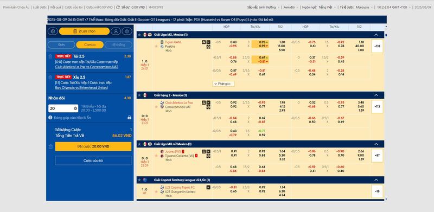The height and width of the screenshot is (212, 434).
Task: Favorite the Giải Liga MX, Mexico league star
Action: [x=139, y=35]
